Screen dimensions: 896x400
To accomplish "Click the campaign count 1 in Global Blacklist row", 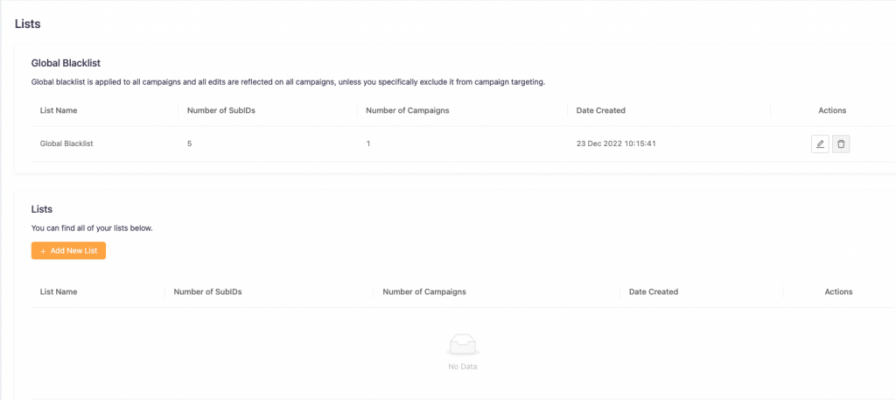I will (368, 144).
